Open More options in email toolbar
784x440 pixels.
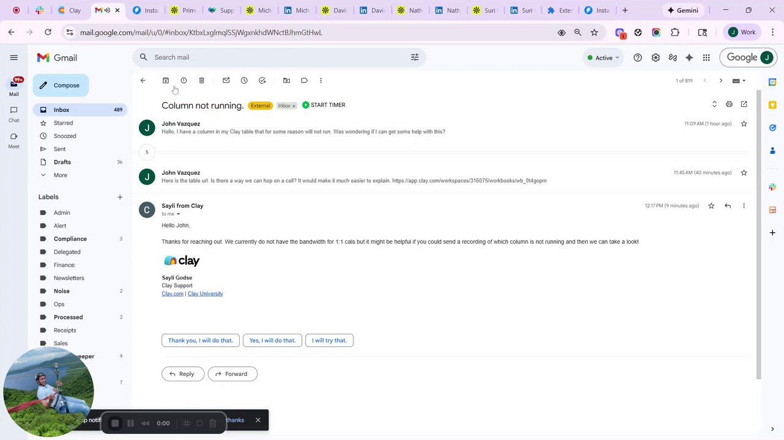[x=320, y=81]
